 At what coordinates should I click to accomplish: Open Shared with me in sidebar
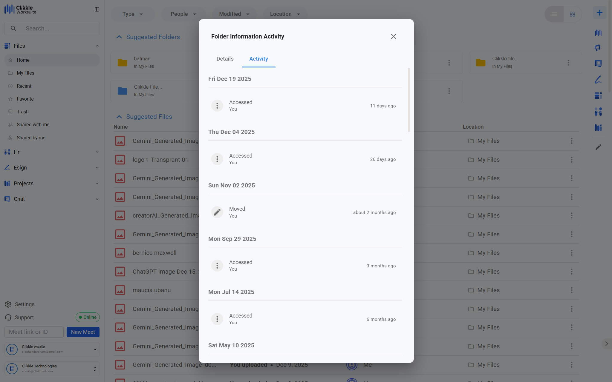point(33,124)
